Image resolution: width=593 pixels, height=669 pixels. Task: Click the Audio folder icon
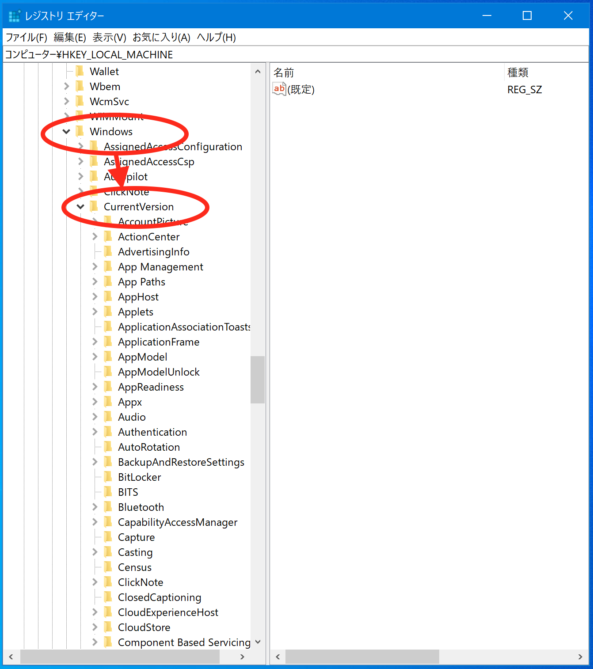108,417
